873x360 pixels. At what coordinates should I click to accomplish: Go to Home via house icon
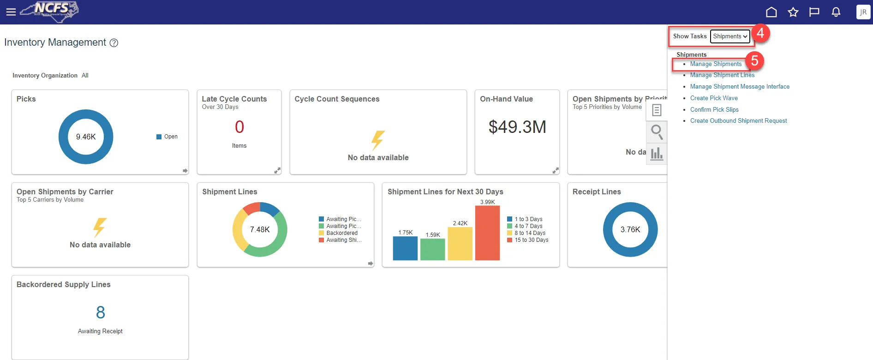tap(771, 12)
